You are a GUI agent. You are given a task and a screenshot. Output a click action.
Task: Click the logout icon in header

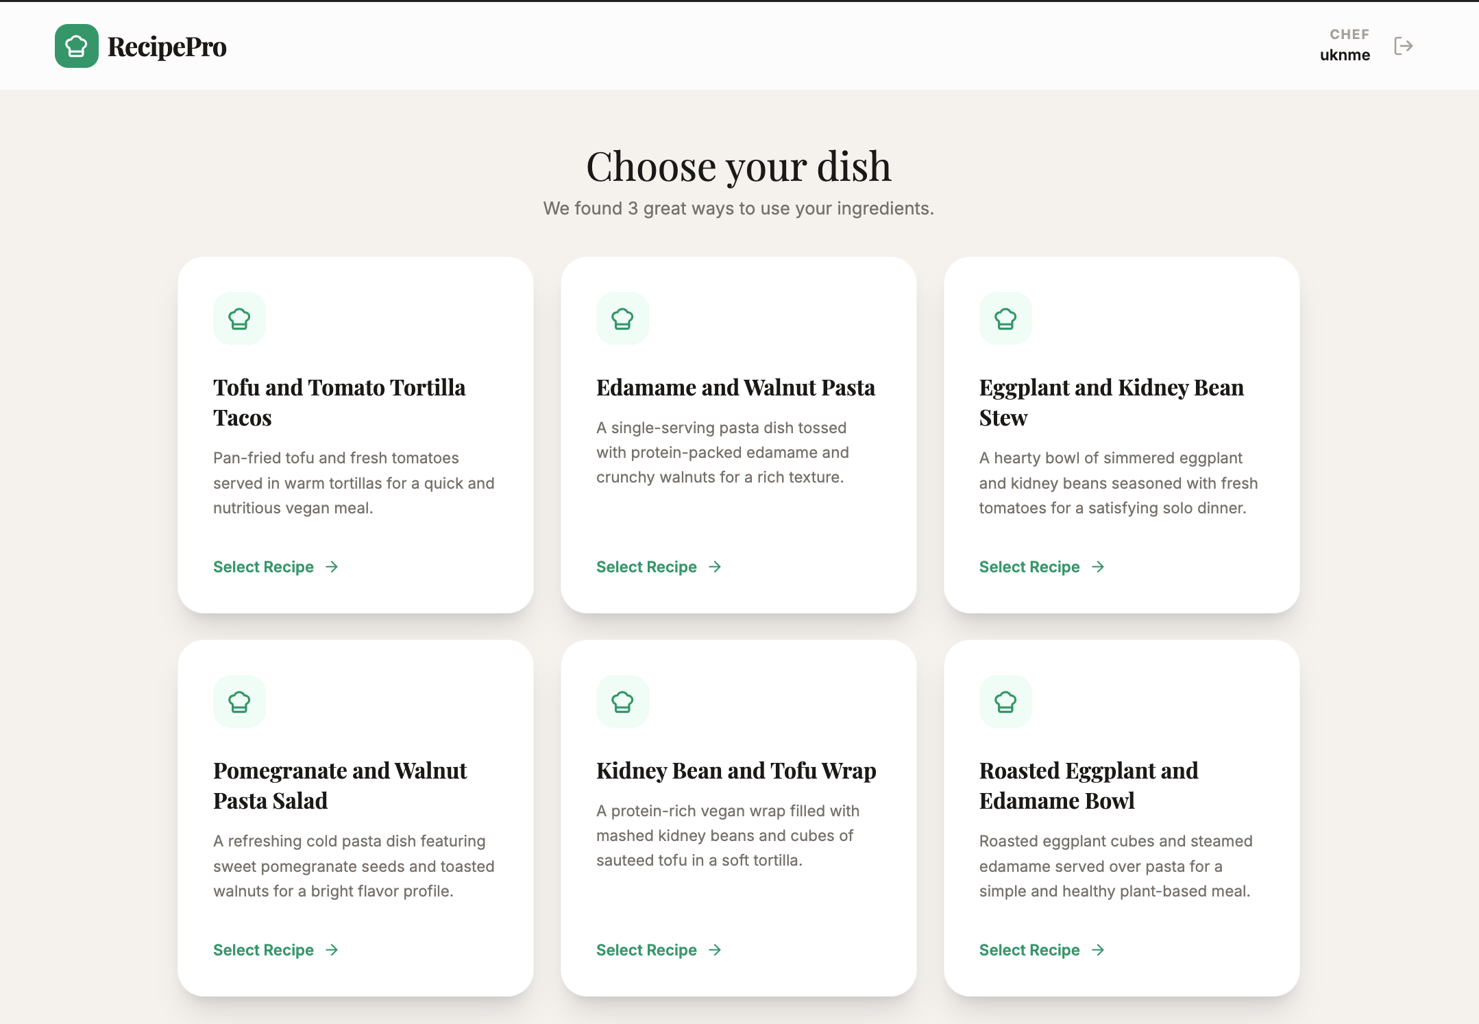(x=1403, y=46)
